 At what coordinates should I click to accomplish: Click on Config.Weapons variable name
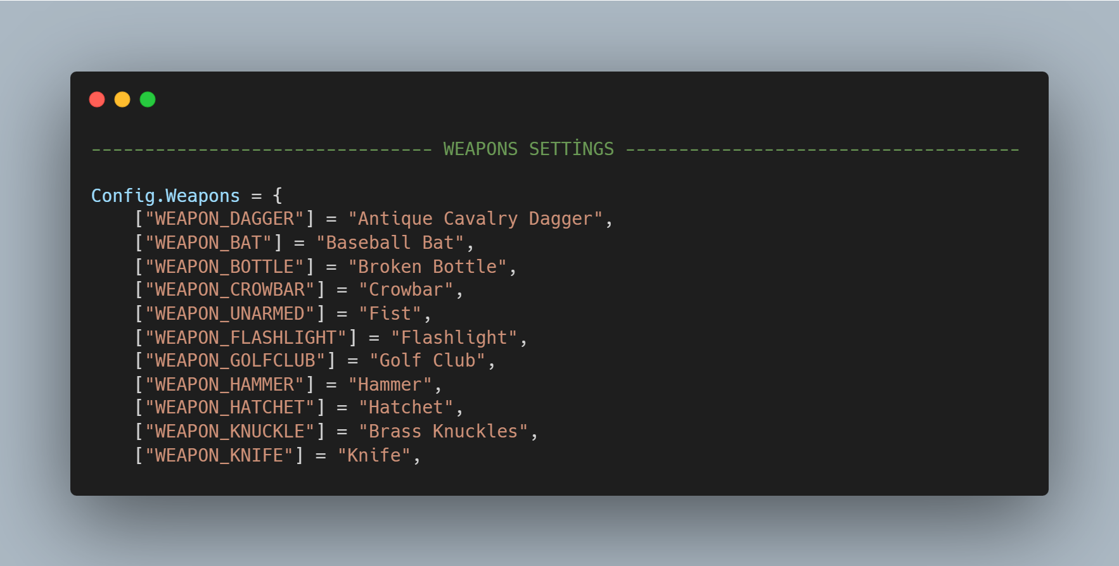(165, 196)
